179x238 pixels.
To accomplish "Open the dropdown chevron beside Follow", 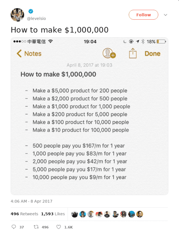I will (165, 14).
